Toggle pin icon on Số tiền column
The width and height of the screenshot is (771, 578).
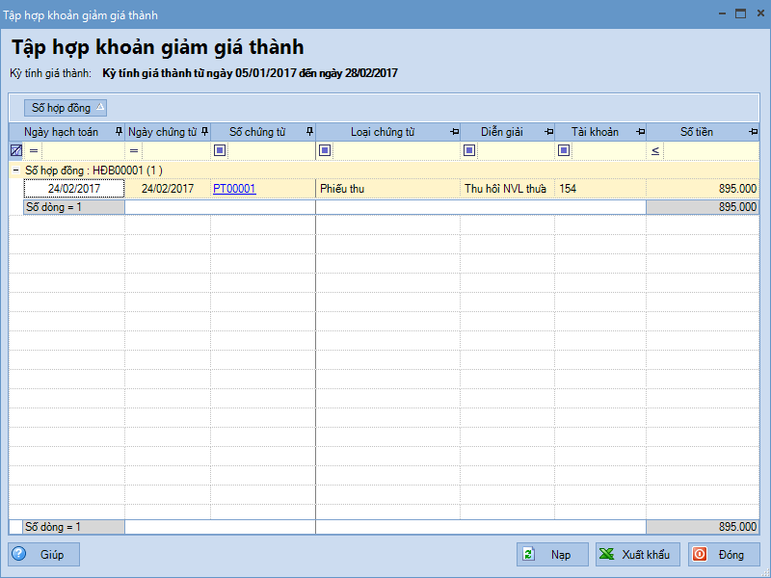pyautogui.click(x=753, y=132)
